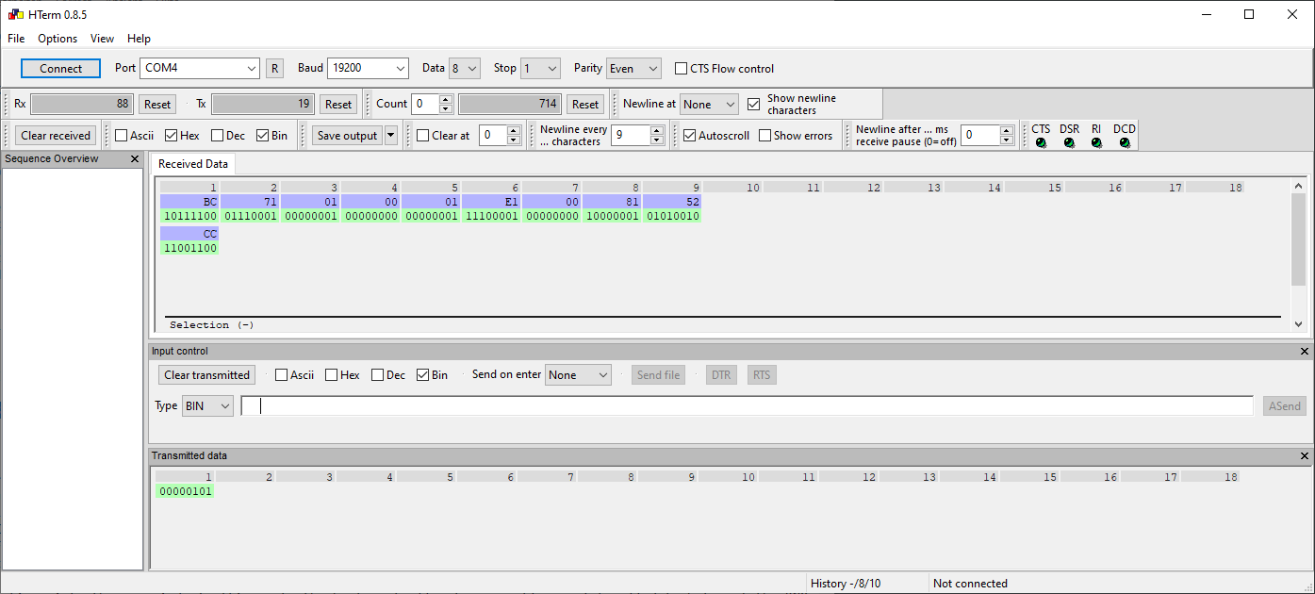Reset the Rx counter

157,105
